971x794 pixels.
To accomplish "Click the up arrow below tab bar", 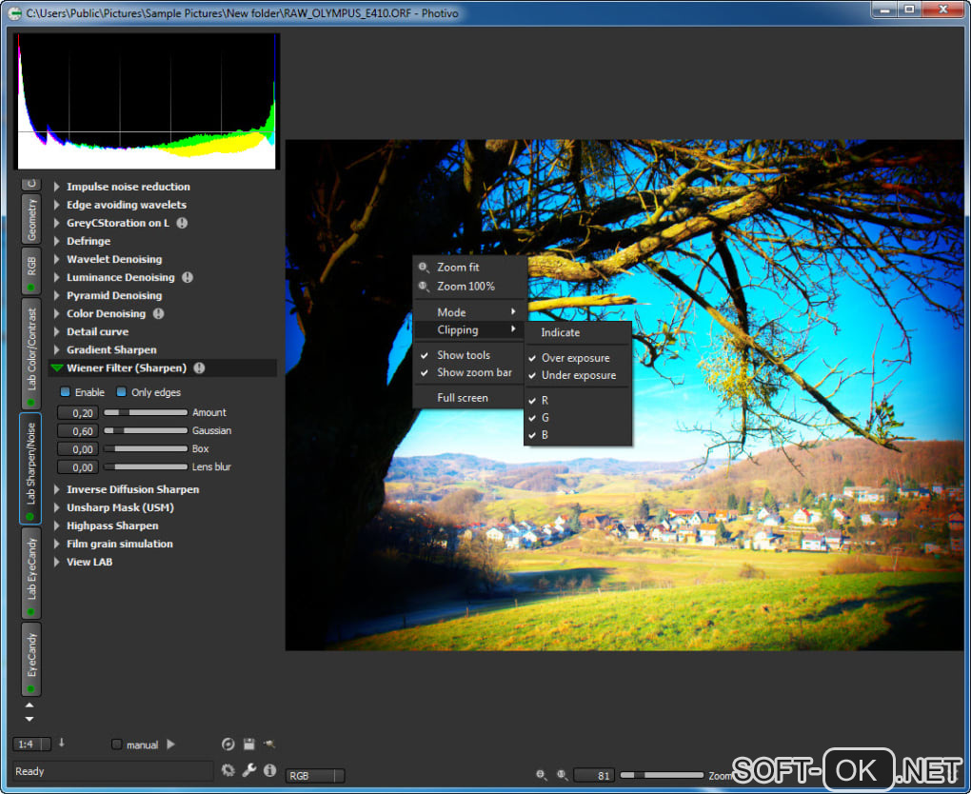I will pos(30,705).
